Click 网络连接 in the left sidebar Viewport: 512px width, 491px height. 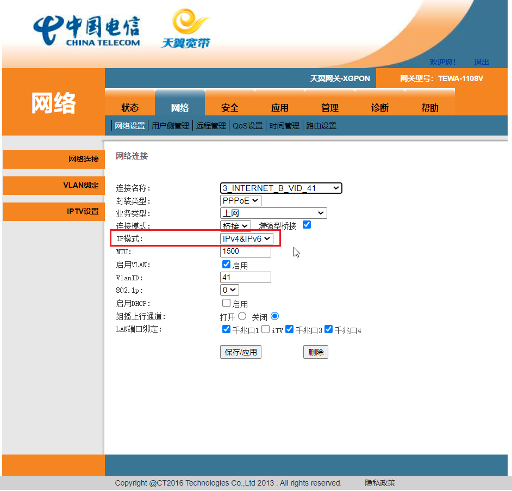point(54,159)
